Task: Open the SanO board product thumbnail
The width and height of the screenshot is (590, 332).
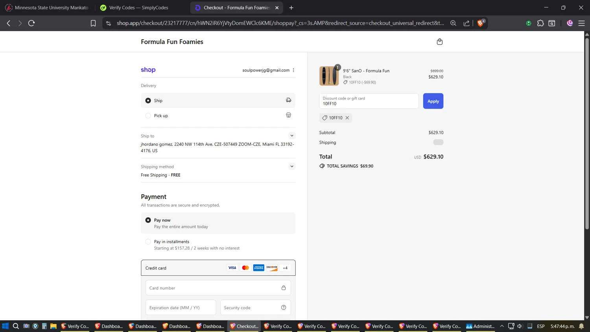Action: click(x=329, y=76)
